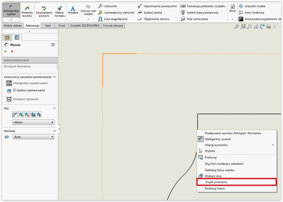Choose Przerysuj from context menu
The image size is (283, 202).
point(237,157)
